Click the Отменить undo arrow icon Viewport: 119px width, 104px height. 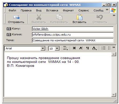(100, 17)
